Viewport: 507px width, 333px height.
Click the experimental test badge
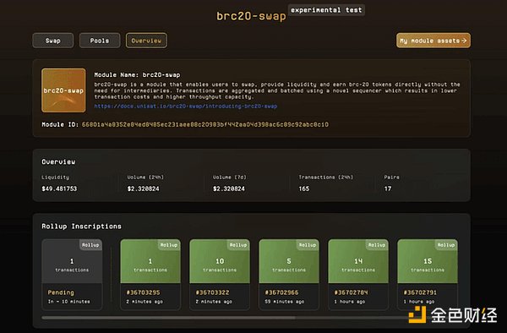326,10
